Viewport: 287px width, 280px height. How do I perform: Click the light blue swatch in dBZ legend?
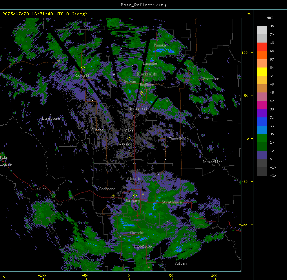pyautogui.click(x=262, y=130)
